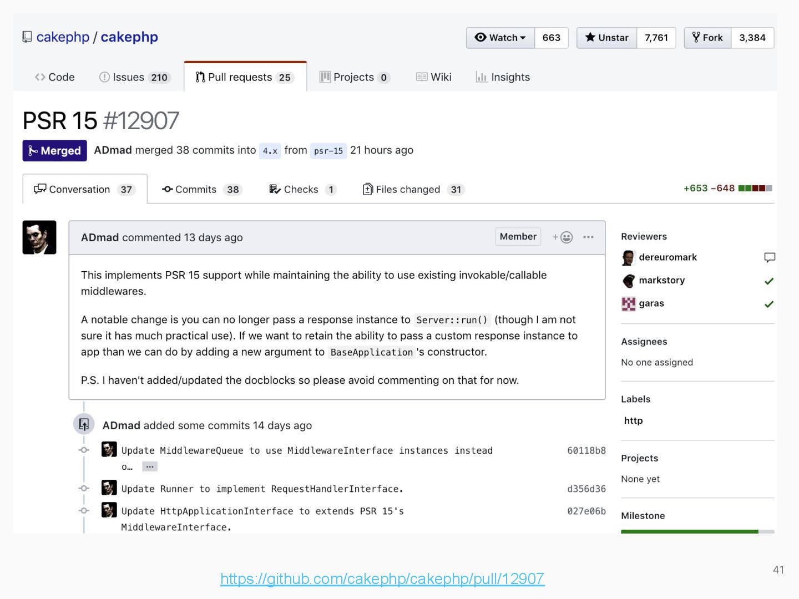Open the Issues tab
Screen dimensions: 799x599
(134, 77)
